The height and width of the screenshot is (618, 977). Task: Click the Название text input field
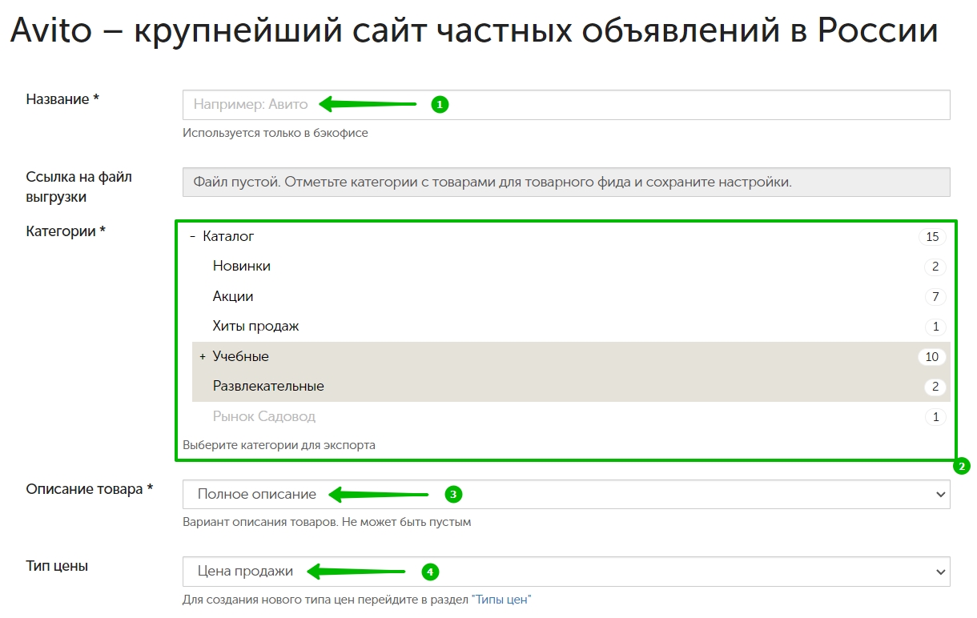[x=566, y=105]
